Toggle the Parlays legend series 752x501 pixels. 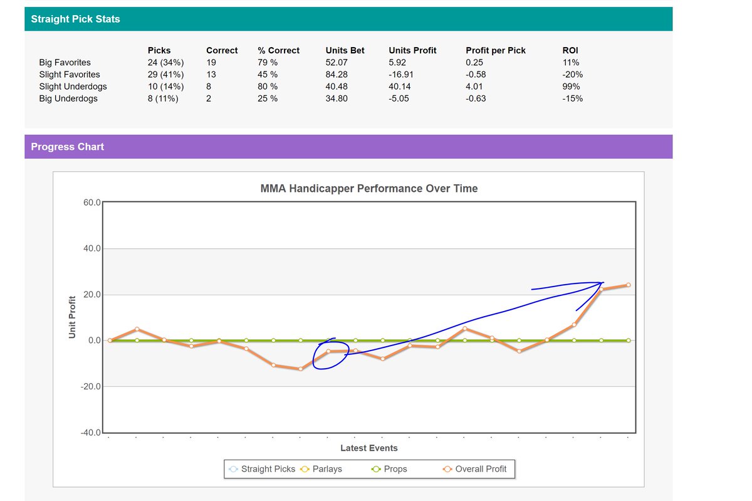[x=320, y=468]
